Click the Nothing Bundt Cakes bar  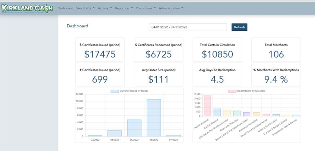tap(276, 115)
